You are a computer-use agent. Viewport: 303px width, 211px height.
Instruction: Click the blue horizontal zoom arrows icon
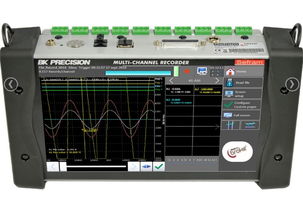pyautogui.click(x=146, y=166)
